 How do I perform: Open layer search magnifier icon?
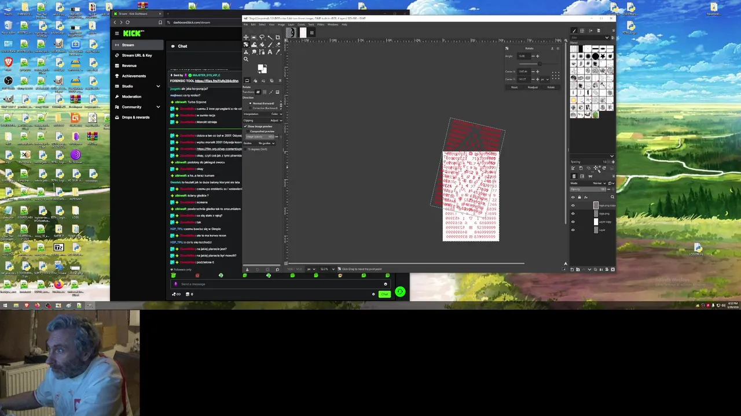pyautogui.click(x=612, y=197)
